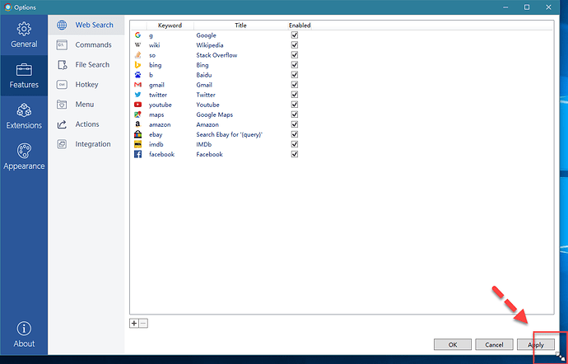Click the eBay shopping bag icon

pos(137,134)
